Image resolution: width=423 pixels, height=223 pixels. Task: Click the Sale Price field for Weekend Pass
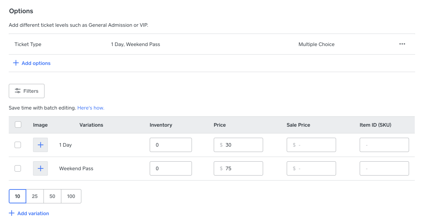click(x=311, y=168)
